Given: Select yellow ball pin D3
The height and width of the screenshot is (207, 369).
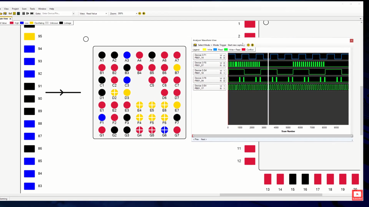Looking at the screenshot, I should (x=127, y=92).
